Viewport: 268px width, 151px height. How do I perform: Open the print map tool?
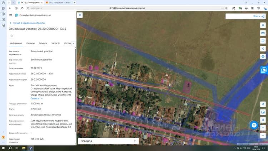tap(263, 56)
